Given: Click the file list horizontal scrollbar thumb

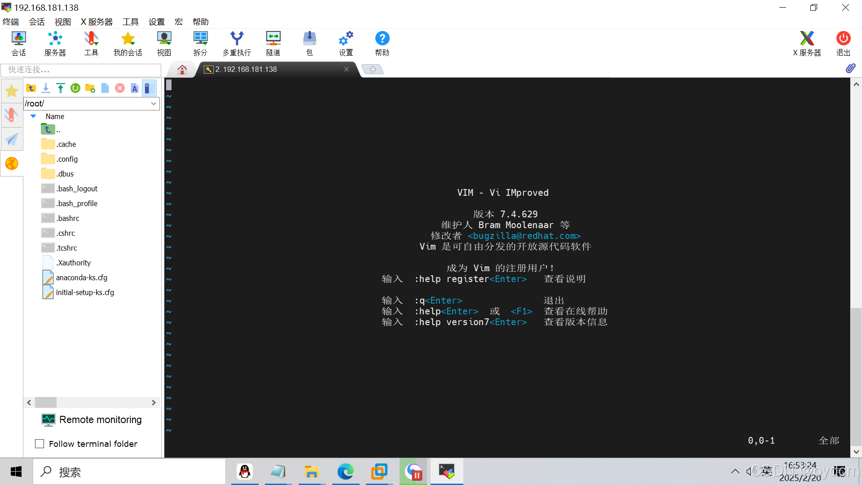Looking at the screenshot, I should coord(46,402).
